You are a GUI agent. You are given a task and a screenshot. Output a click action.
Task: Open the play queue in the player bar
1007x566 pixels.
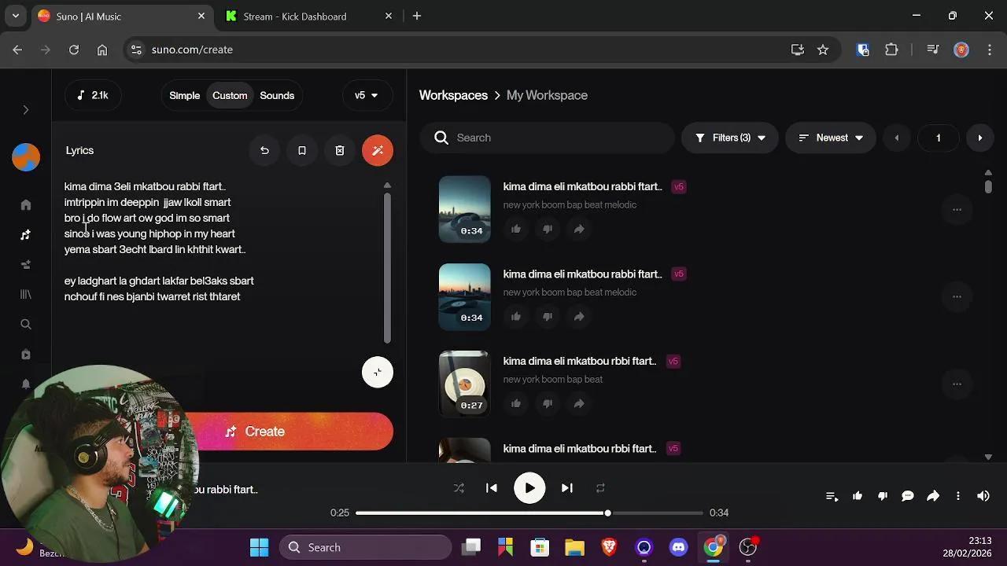[x=832, y=496]
